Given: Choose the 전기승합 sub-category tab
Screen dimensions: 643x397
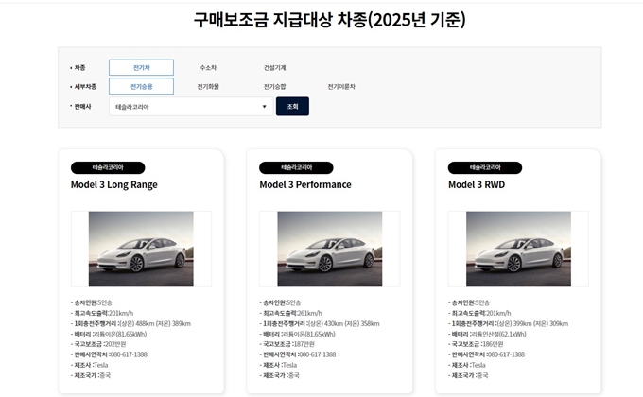Looking at the screenshot, I should pos(274,87).
